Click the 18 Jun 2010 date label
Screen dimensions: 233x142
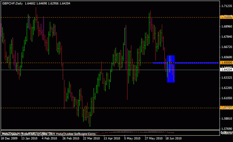[174, 138]
